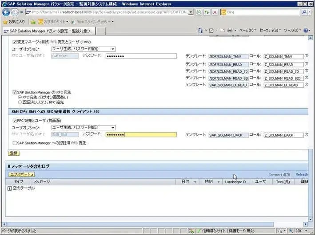Click the Internet Explorer logo in the title bar
This screenshot has width=315, height=235.
(x=4, y=4)
